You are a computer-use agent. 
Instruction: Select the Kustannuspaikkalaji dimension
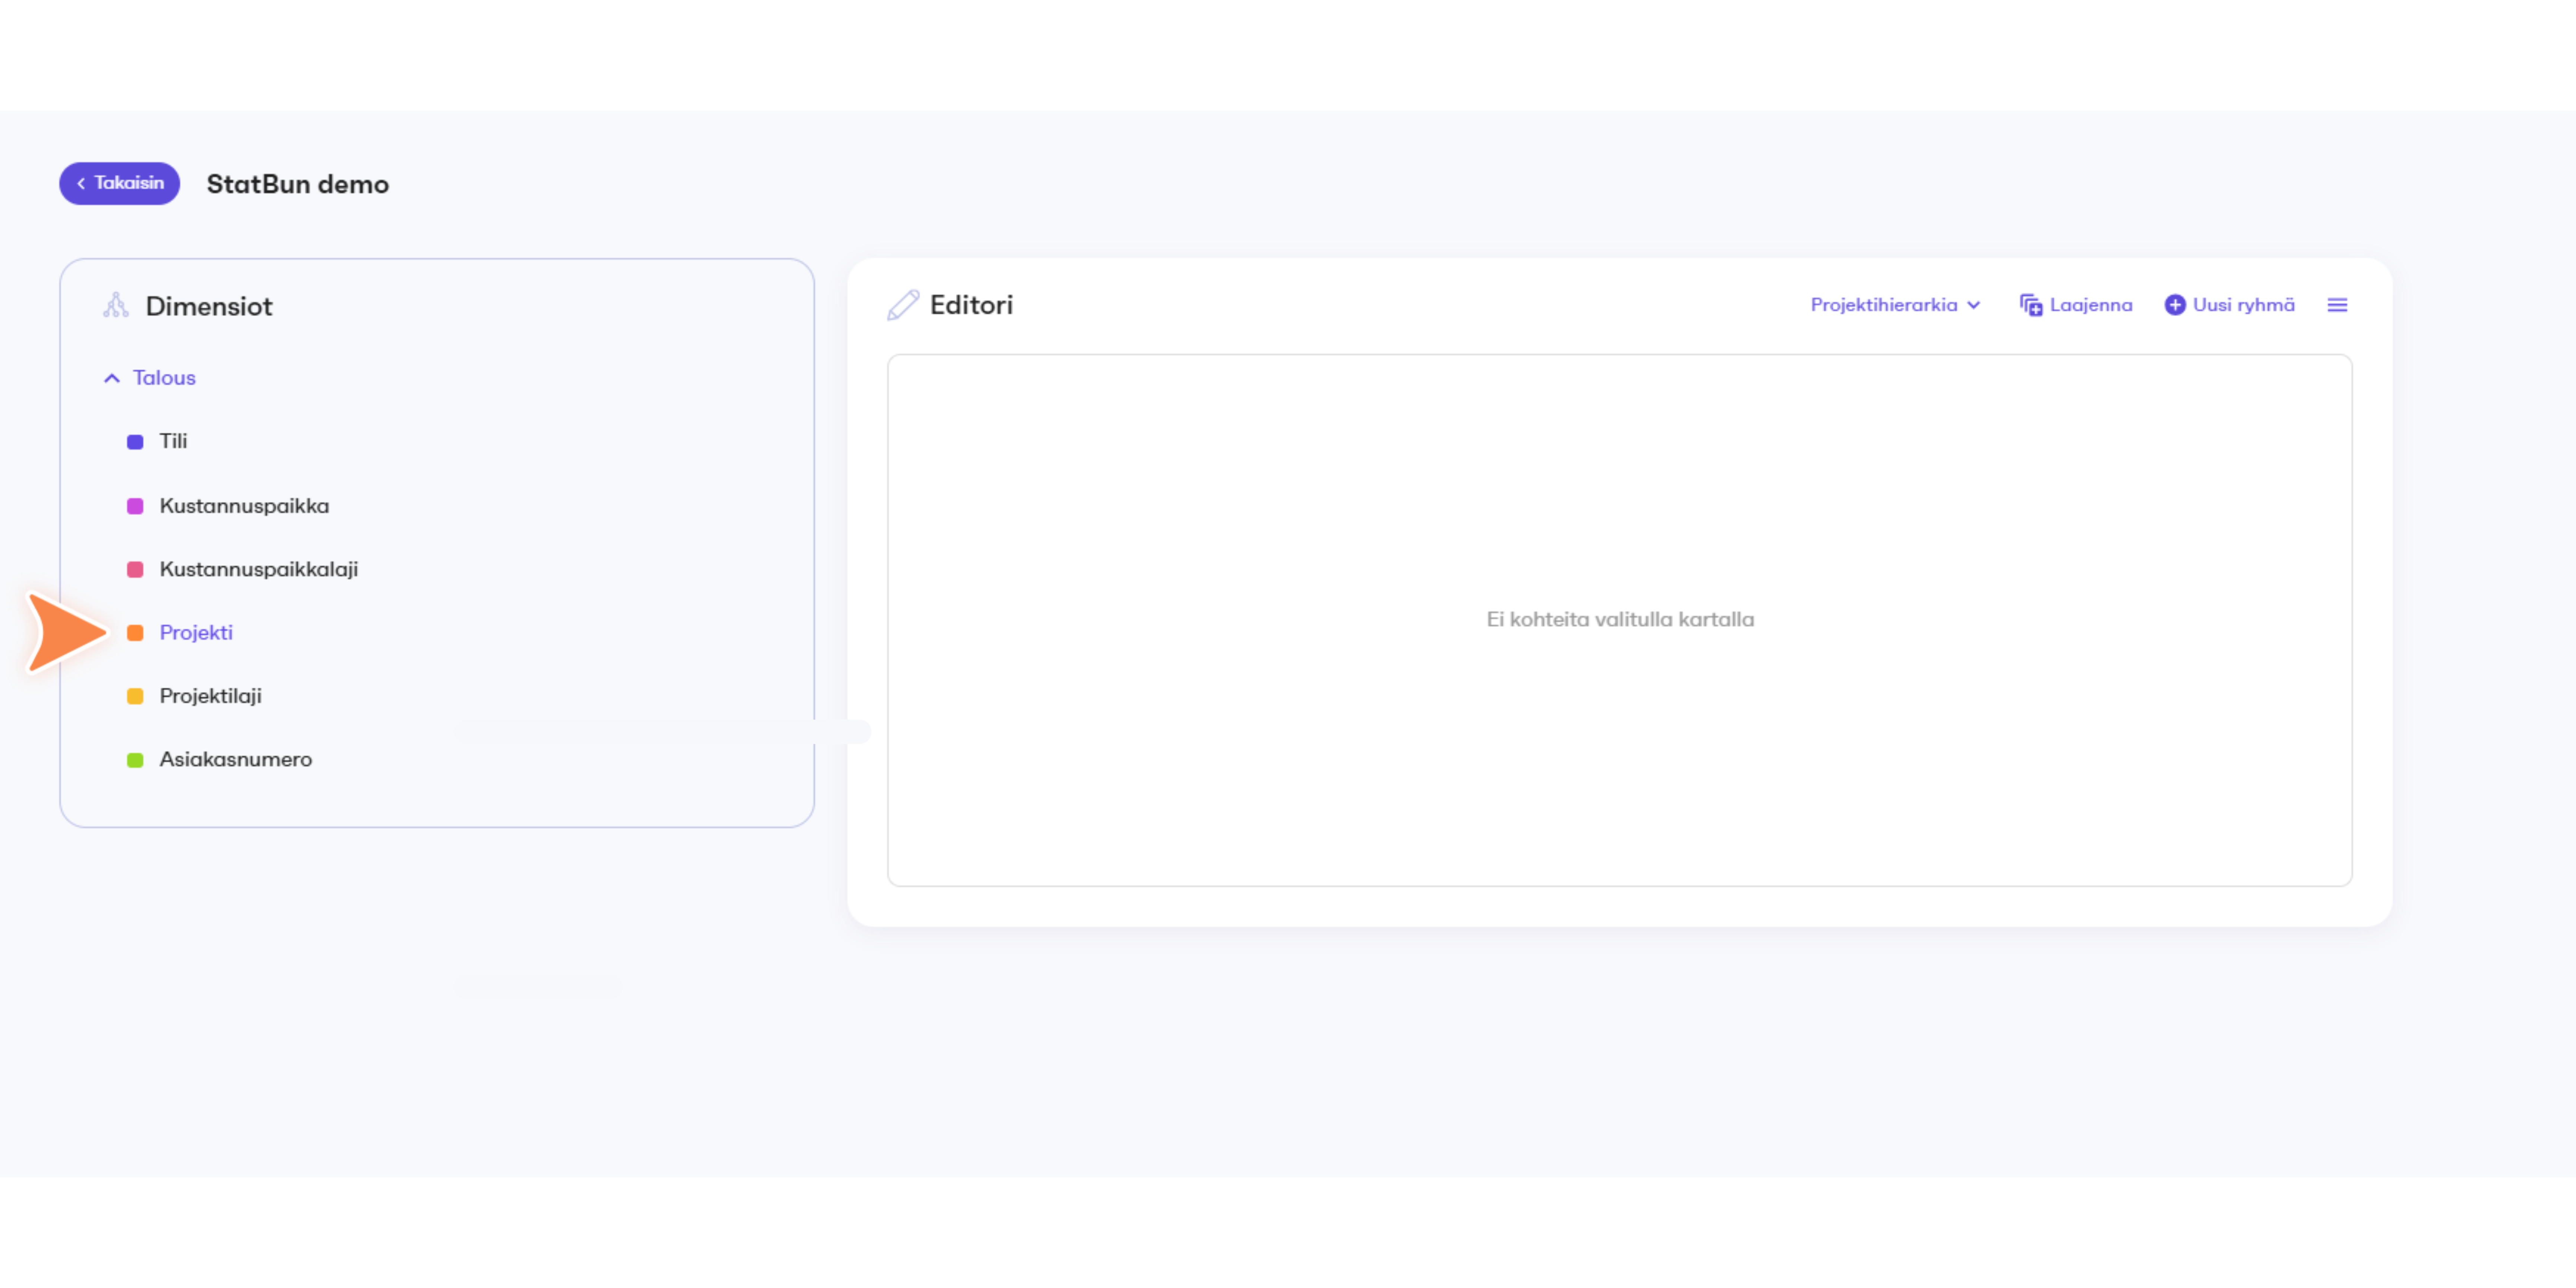[x=259, y=569]
